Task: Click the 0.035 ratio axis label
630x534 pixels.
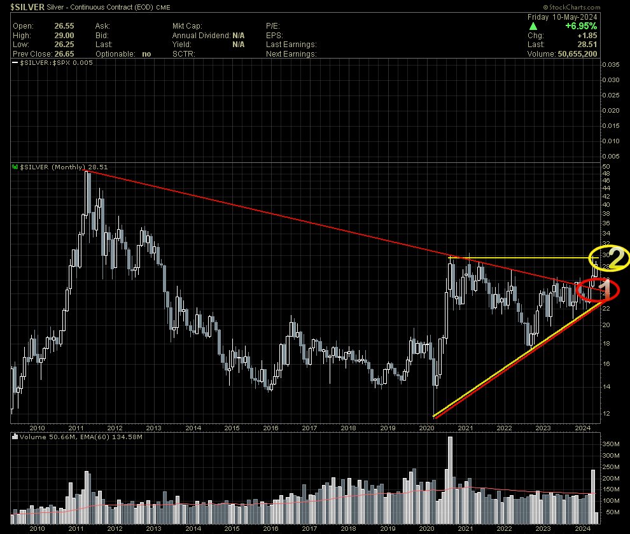Action: [x=611, y=65]
